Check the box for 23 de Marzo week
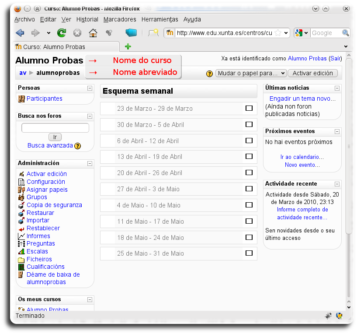This screenshot has width=357, height=334. (x=249, y=108)
